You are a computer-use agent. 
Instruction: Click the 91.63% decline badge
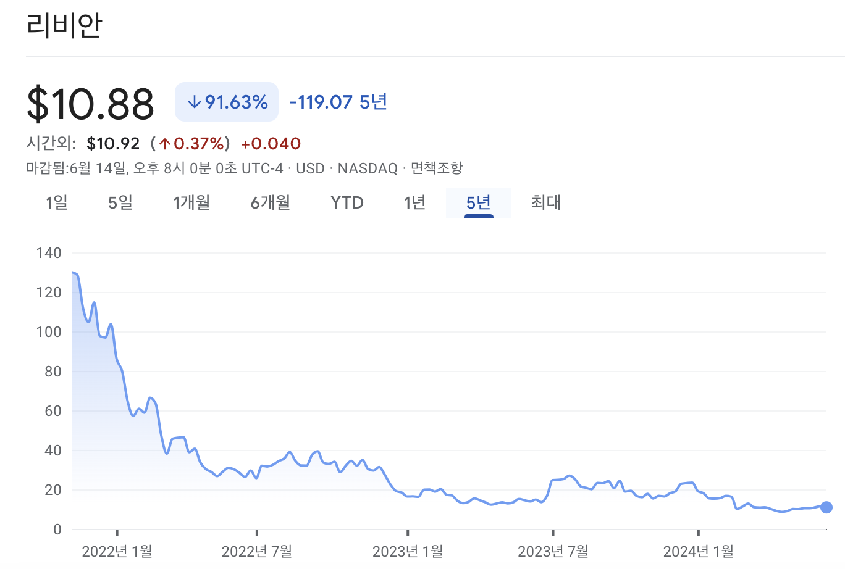coord(227,102)
